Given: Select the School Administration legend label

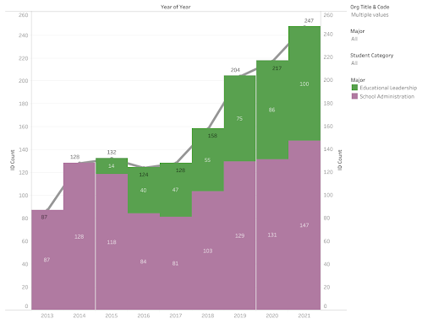Looking at the screenshot, I should (387, 96).
